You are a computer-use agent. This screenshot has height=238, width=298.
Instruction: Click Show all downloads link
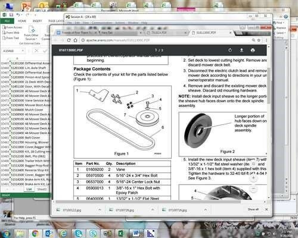253,209
